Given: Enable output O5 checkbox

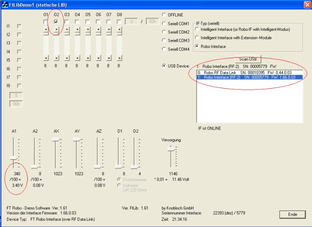Looking at the screenshot, I should pos(87,22).
